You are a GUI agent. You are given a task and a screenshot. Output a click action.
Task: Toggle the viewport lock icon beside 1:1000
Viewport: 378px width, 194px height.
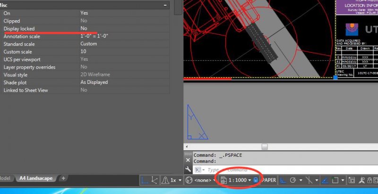point(256,180)
